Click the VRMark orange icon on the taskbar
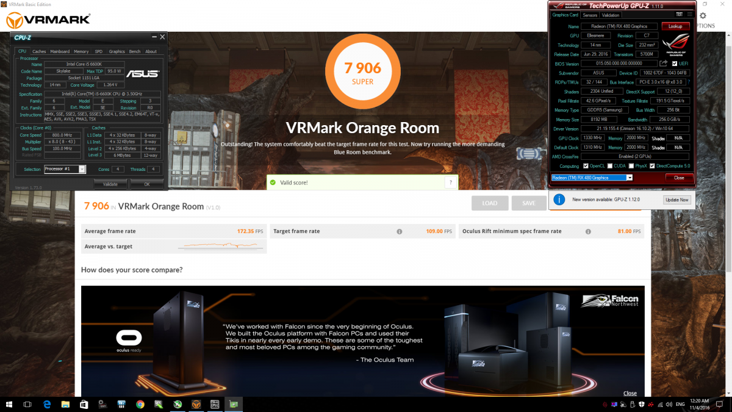The height and width of the screenshot is (412, 732). (x=196, y=404)
